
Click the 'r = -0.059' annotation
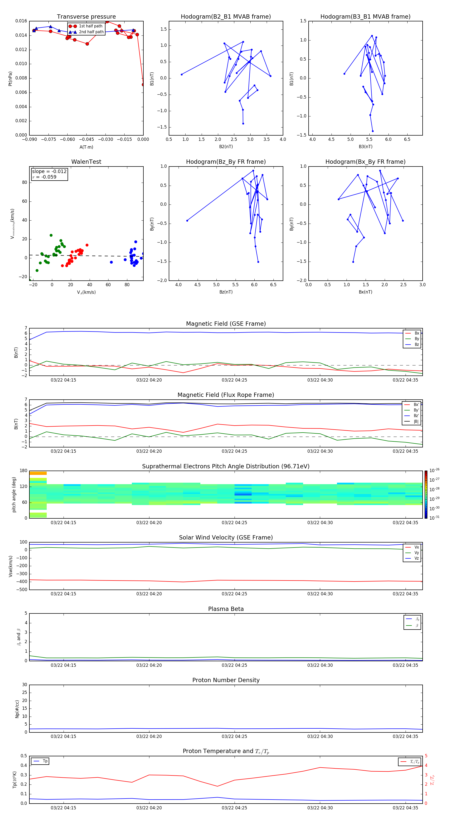click(44, 177)
